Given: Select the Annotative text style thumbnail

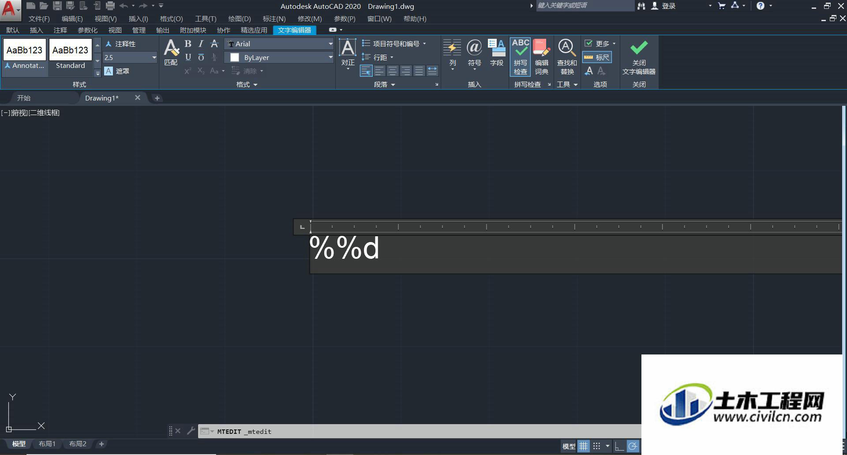Looking at the screenshot, I should click(x=25, y=55).
